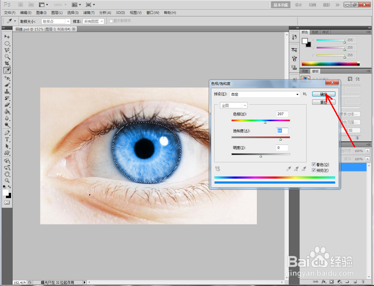This screenshot has width=374, height=286.
Task: Click the 明度 lightness slider handle
Action: (x=261, y=156)
